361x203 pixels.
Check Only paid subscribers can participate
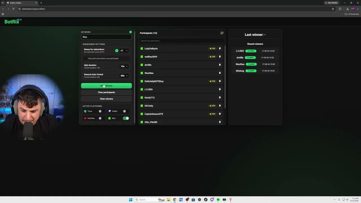click(x=86, y=58)
